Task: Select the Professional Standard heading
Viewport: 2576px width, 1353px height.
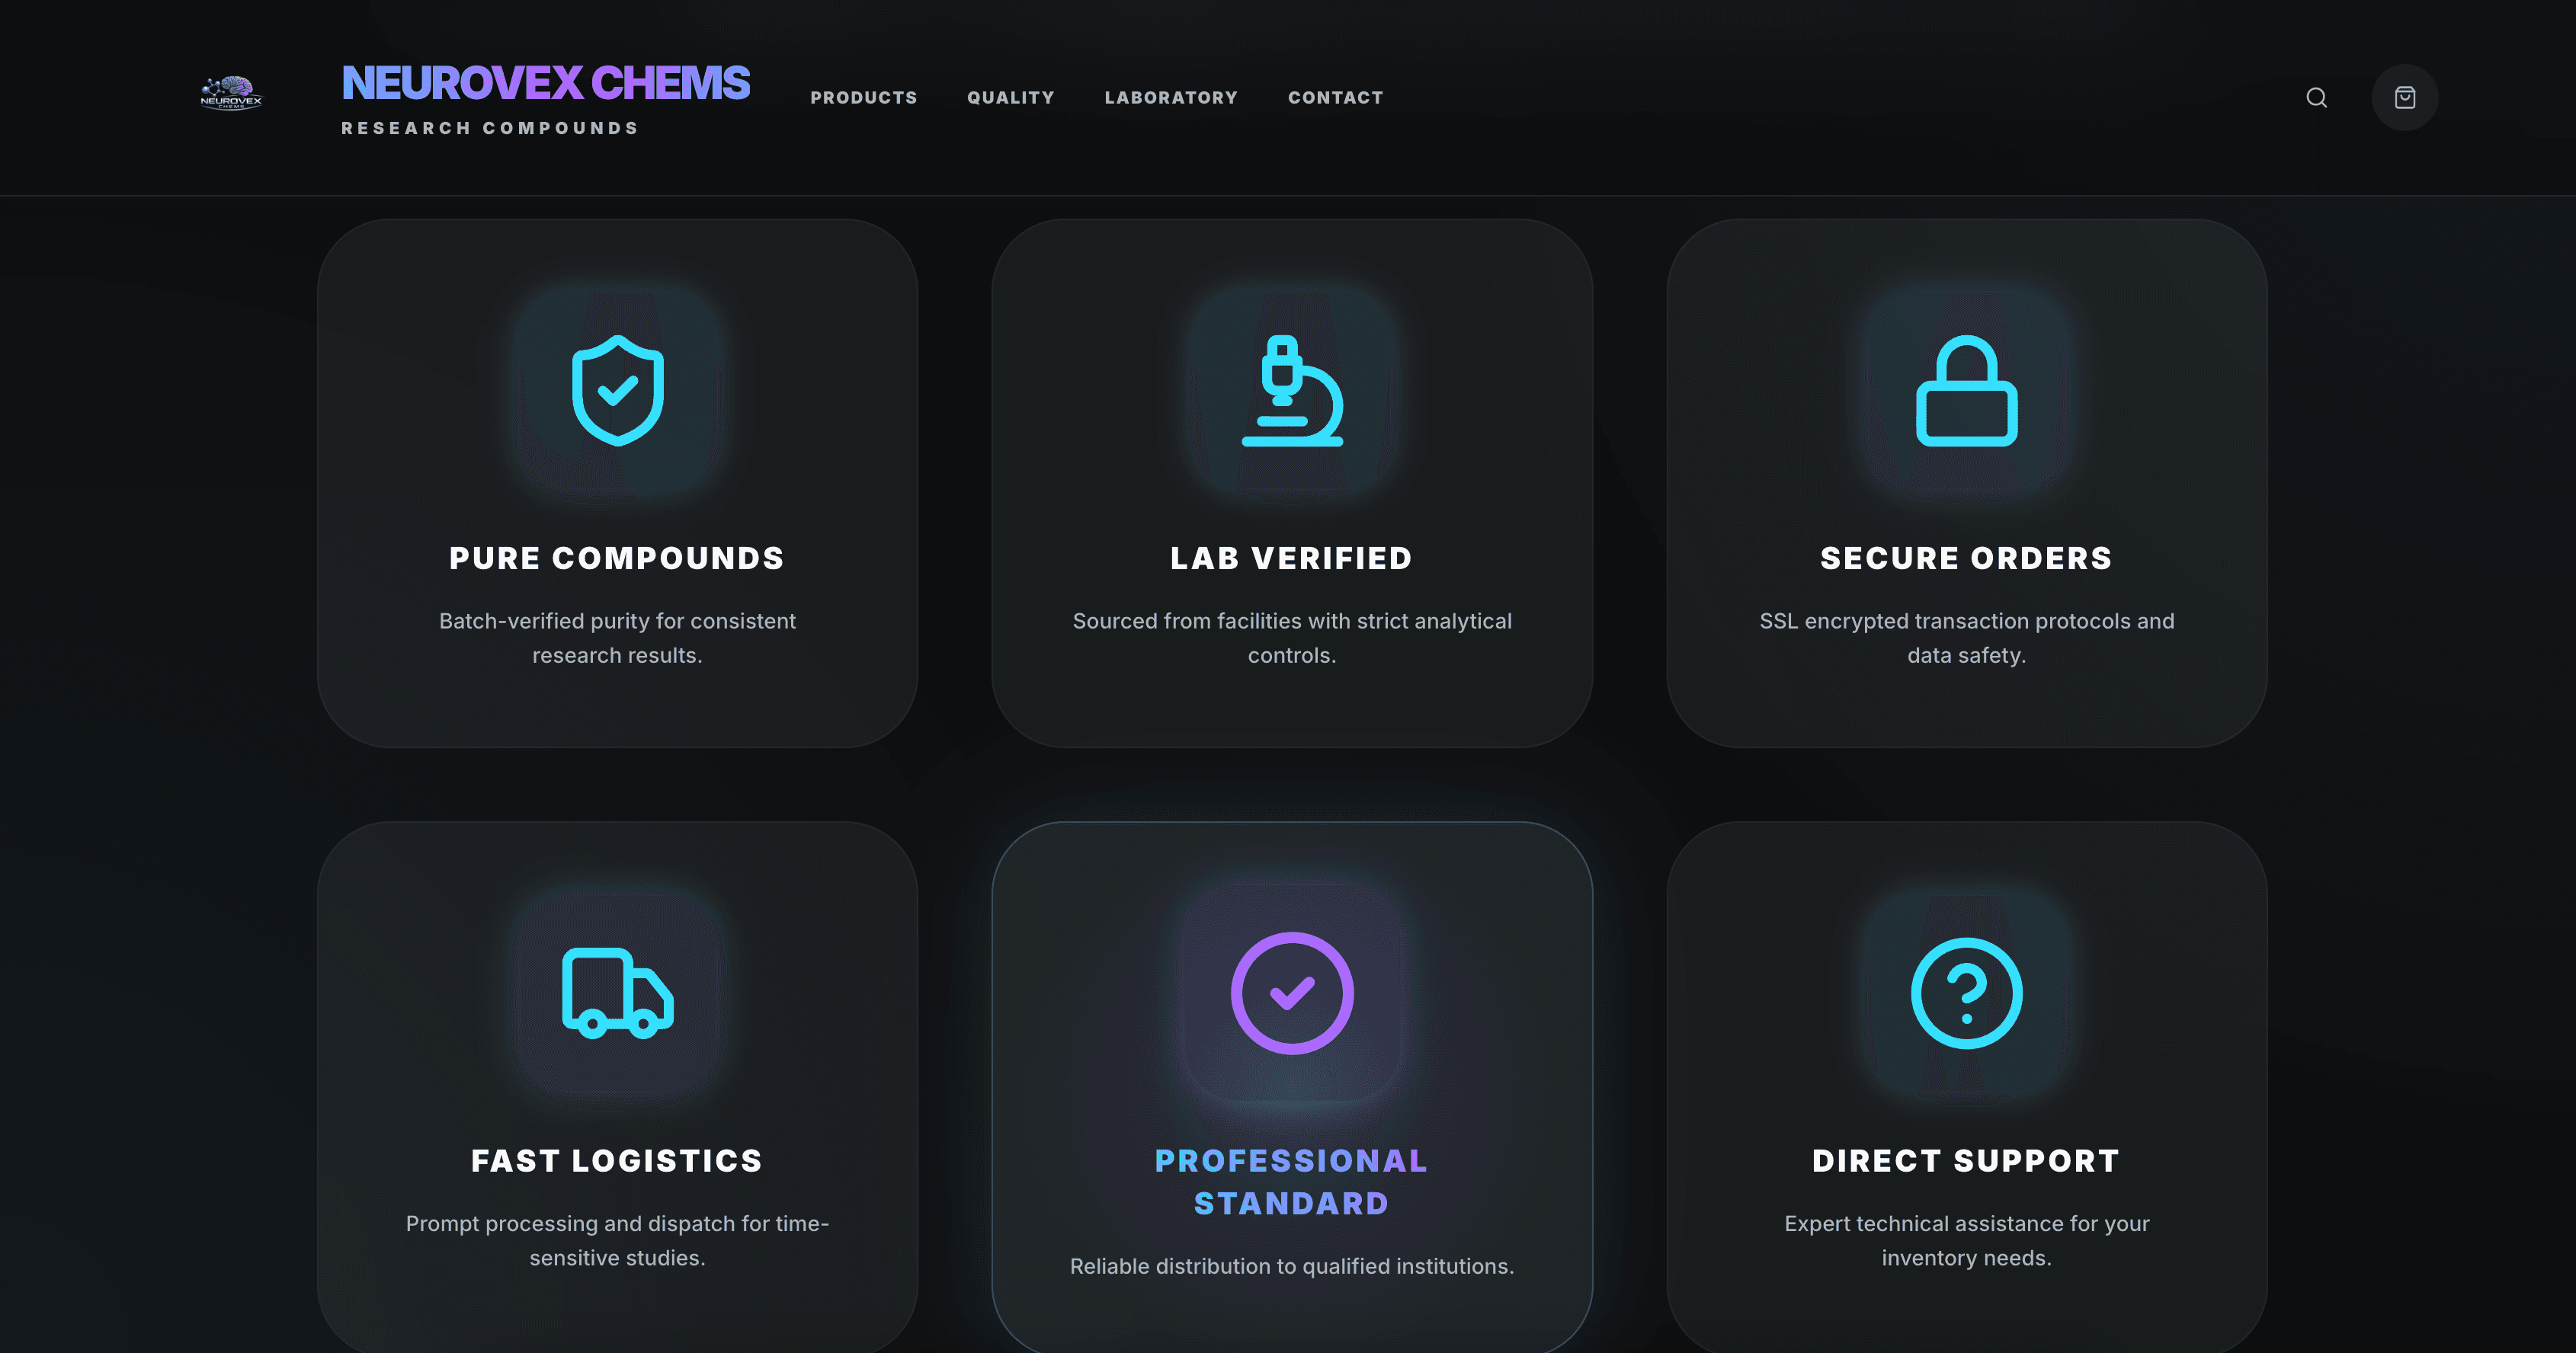Action: [x=1292, y=1181]
